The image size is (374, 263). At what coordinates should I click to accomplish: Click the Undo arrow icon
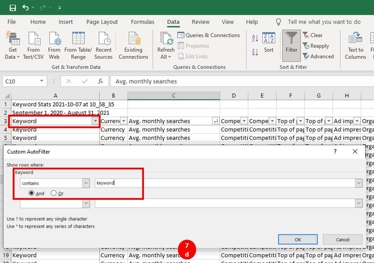25,8
